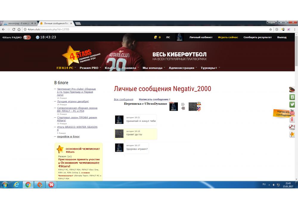Switch to the 'ленинград' browser tab

pyautogui.click(x=19, y=23)
